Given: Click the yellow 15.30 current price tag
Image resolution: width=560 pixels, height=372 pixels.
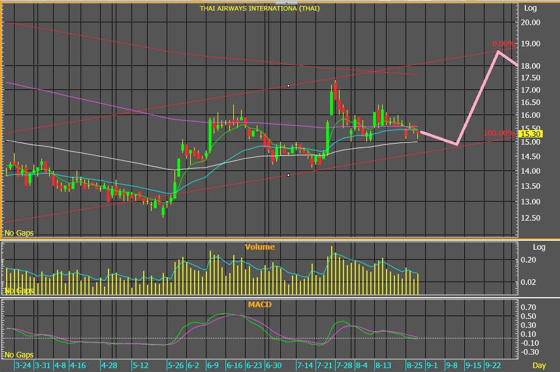Looking at the screenshot, I should tap(531, 134).
